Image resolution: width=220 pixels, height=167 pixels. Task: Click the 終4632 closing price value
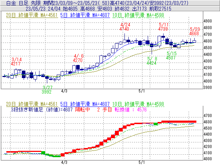122,9
